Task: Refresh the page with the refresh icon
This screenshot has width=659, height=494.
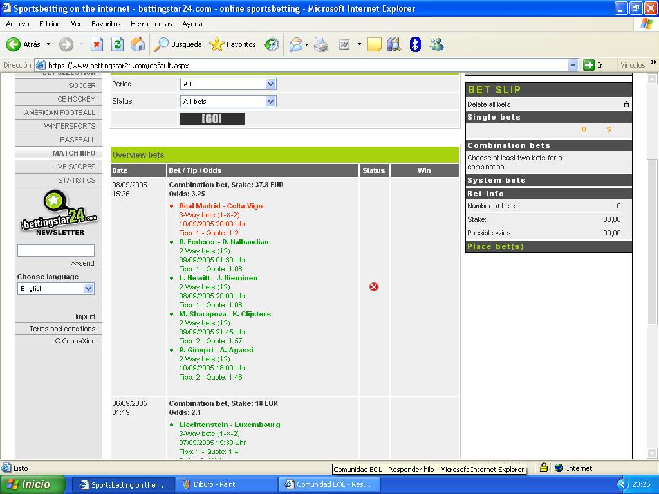Action: click(117, 44)
